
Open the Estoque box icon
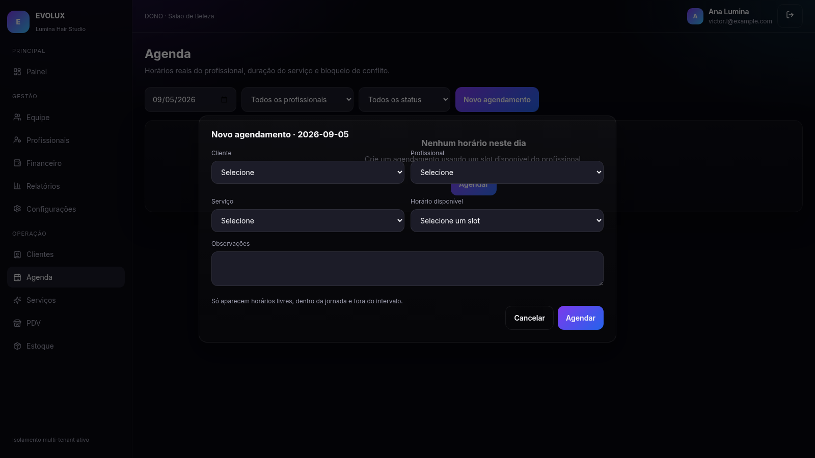click(x=17, y=346)
